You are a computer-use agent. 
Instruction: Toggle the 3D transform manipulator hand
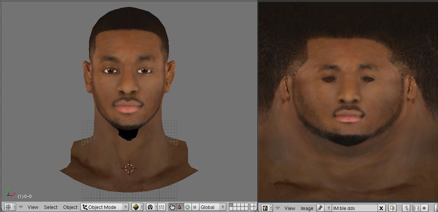click(172, 207)
